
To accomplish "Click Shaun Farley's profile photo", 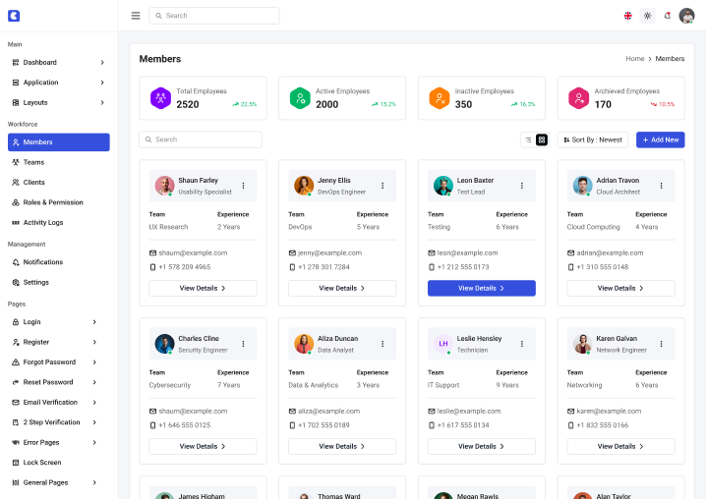I will tap(165, 186).
